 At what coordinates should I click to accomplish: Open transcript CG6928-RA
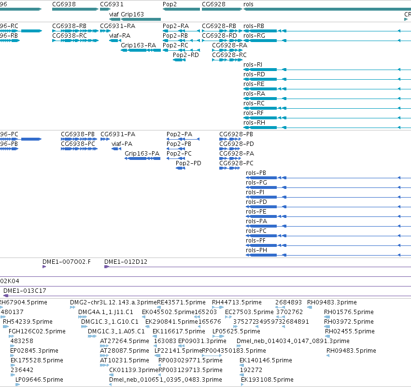pos(229,45)
